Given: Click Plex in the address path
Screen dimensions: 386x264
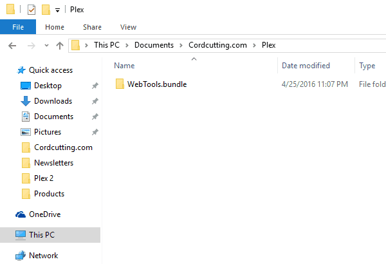Looking at the screenshot, I should [268, 45].
